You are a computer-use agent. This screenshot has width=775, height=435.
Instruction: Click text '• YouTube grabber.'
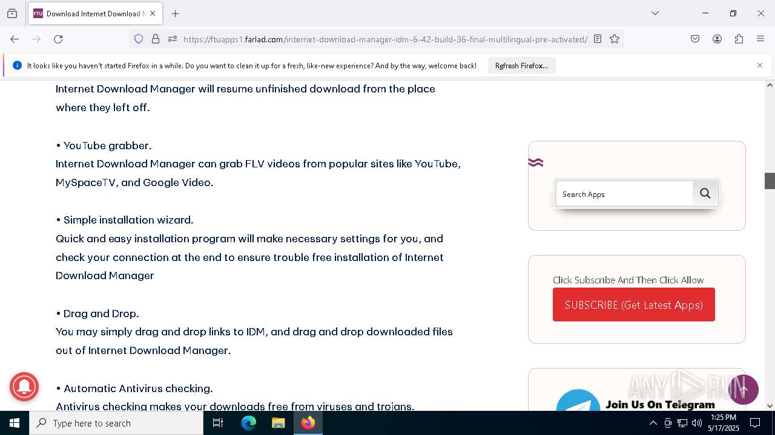pos(104,146)
